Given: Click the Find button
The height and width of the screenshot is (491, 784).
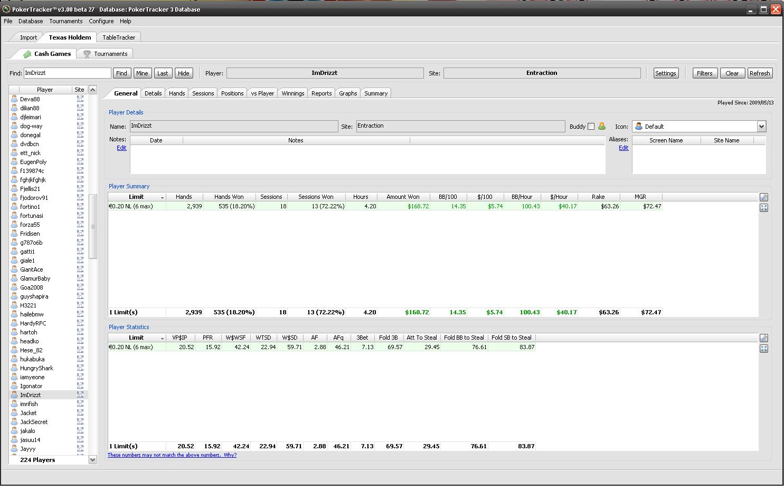Looking at the screenshot, I should coord(121,73).
